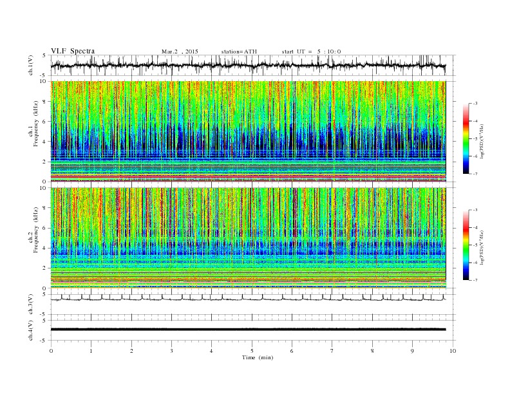510x394 pixels.
Task: Click the "9" tick on the time axis
Action: [412, 351]
